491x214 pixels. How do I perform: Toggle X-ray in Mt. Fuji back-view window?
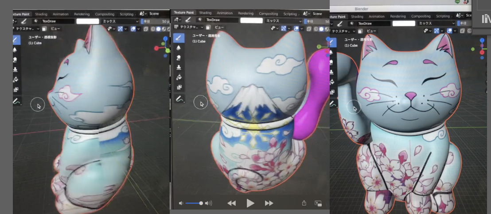click(309, 29)
